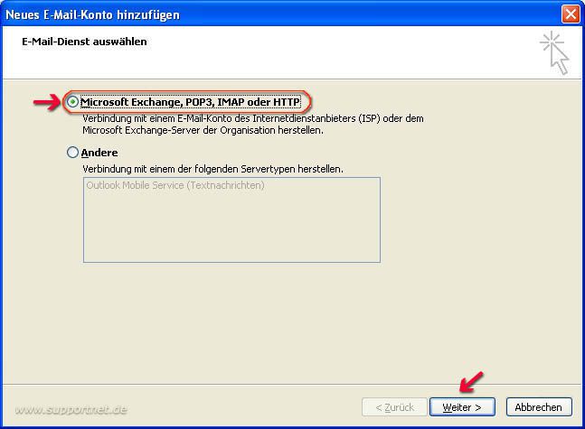Click the ISP connection description text
The height and width of the screenshot is (429, 585).
(x=253, y=124)
